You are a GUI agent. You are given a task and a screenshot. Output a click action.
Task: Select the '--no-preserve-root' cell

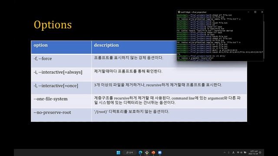(61, 115)
